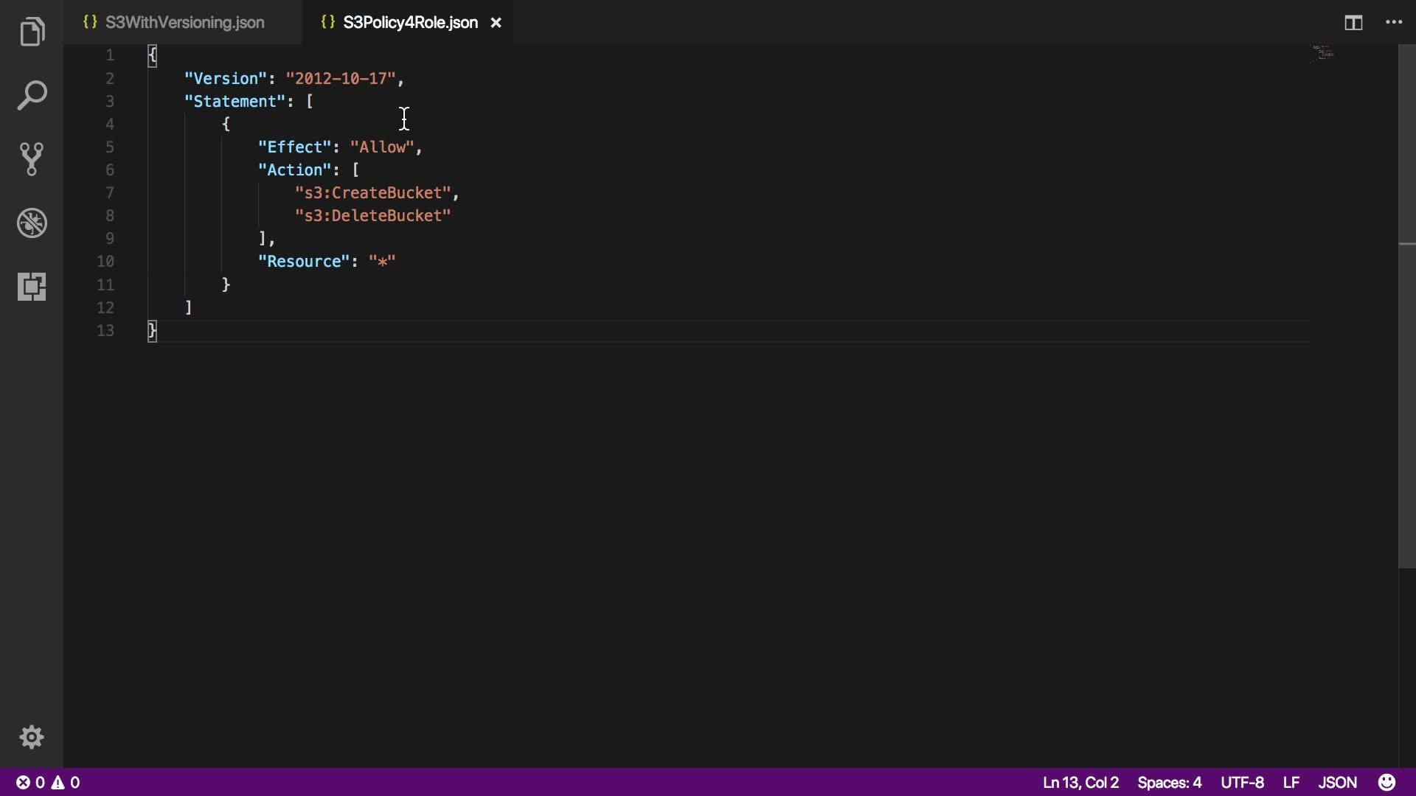Screen dimensions: 1416x796
Task: Change indentation via Spaces: 4
Action: [x=1169, y=782]
